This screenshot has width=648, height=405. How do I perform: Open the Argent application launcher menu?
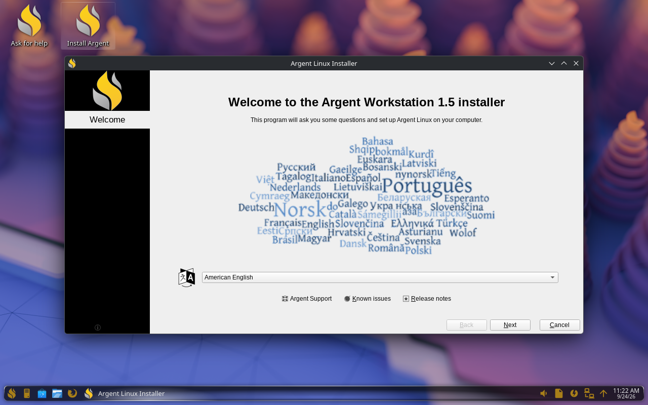(x=12, y=393)
